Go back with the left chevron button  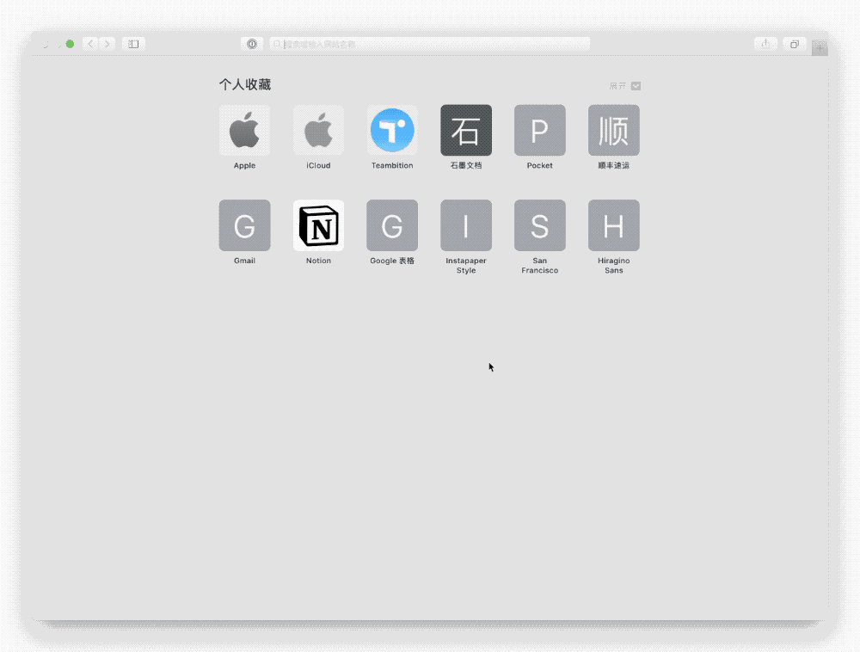(90, 44)
